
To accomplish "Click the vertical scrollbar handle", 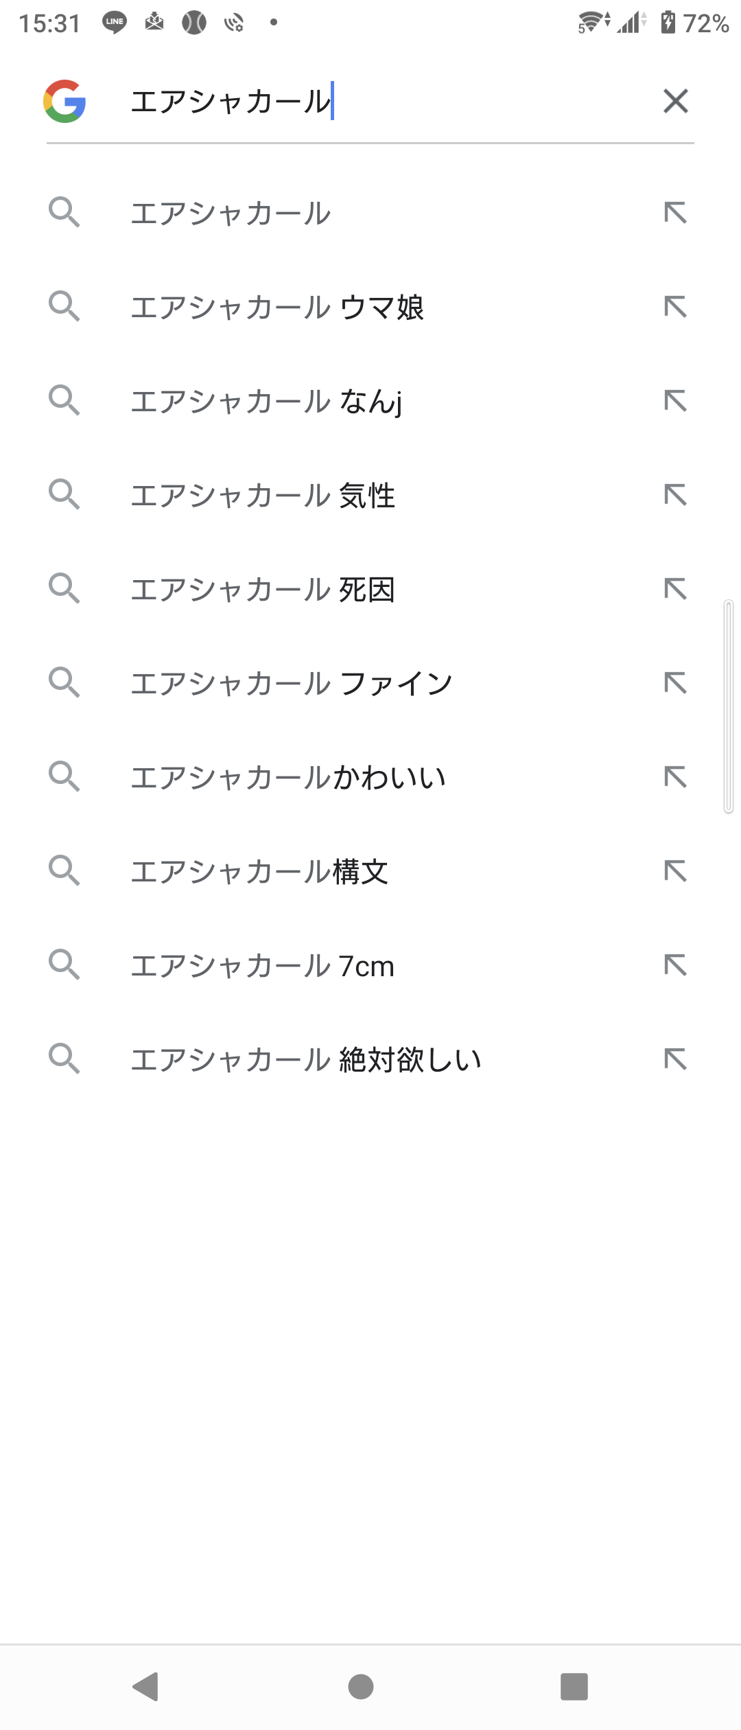I will pos(729,706).
